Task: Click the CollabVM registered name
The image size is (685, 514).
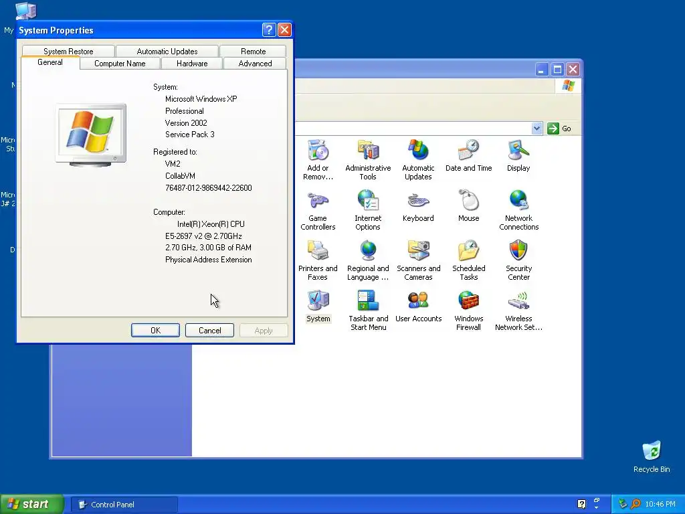Action: tap(180, 176)
